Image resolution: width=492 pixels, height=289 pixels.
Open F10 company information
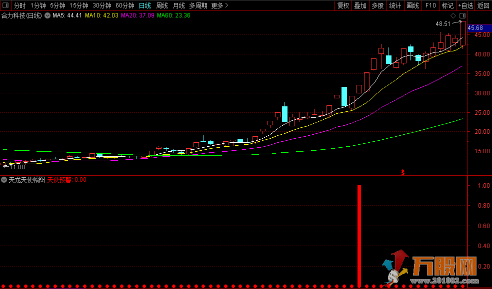(430, 5)
